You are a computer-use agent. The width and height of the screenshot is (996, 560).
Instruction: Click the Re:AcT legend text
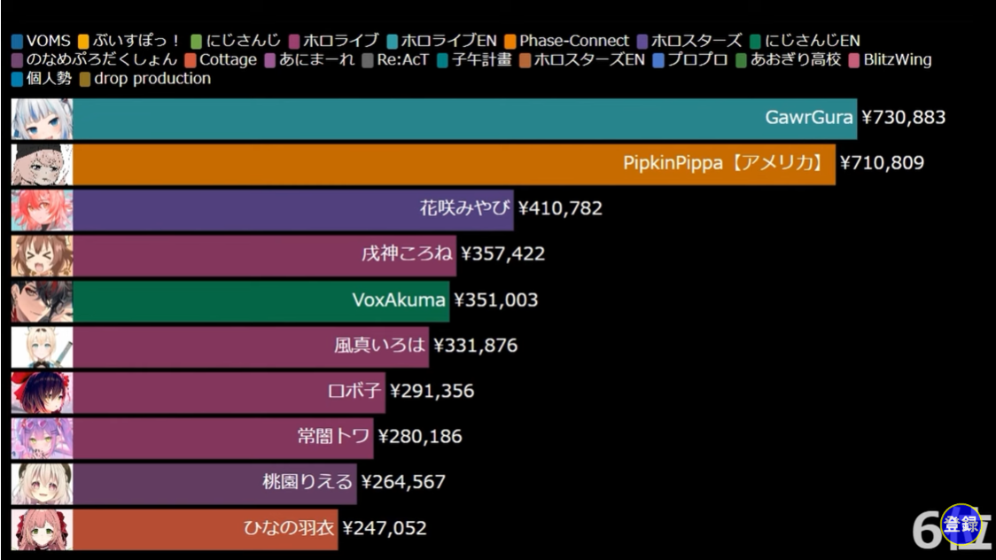coord(402,60)
